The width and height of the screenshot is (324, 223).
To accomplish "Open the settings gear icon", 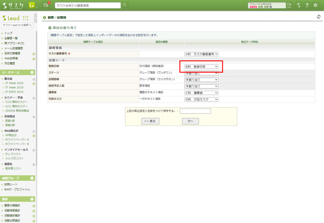I will point(315,6).
